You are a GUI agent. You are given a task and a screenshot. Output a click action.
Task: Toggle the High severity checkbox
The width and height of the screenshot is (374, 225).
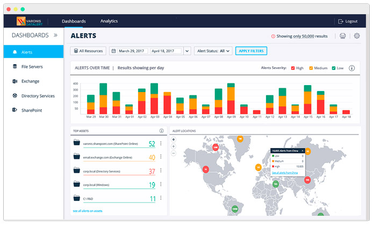pos(293,68)
